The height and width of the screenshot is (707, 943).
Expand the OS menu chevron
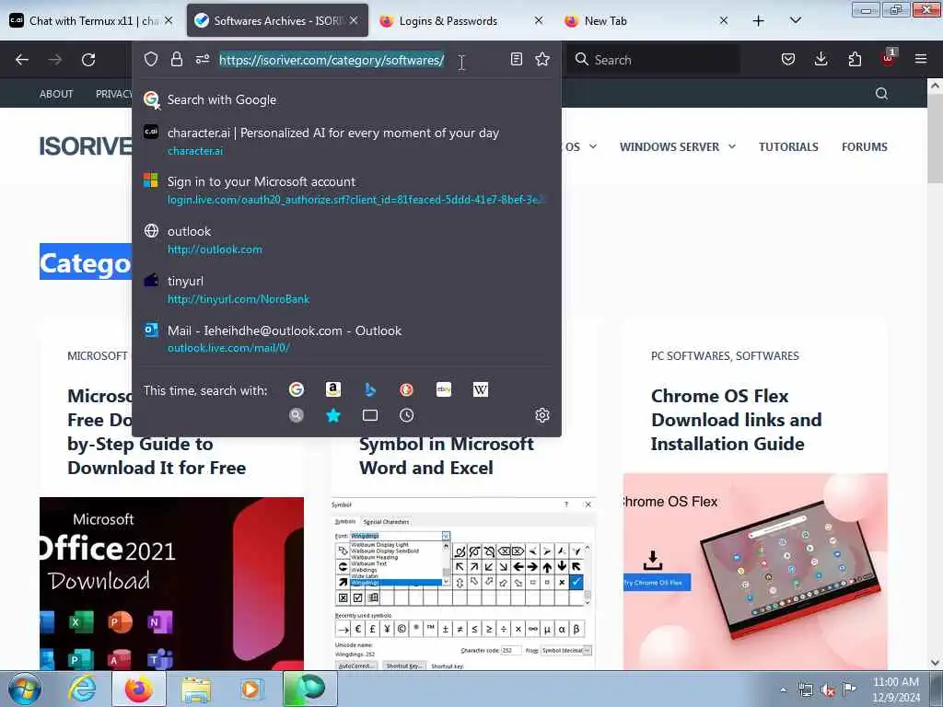click(x=593, y=146)
